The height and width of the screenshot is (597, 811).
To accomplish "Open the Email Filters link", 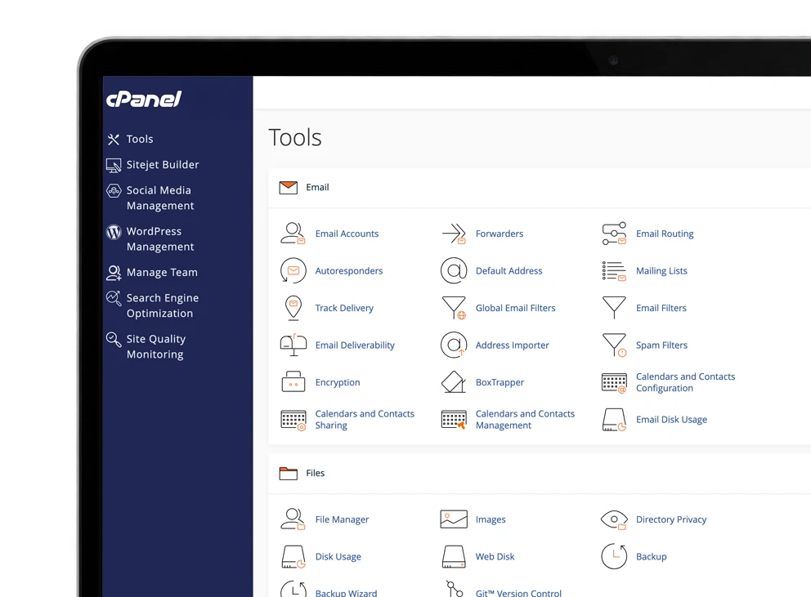I will click(661, 308).
